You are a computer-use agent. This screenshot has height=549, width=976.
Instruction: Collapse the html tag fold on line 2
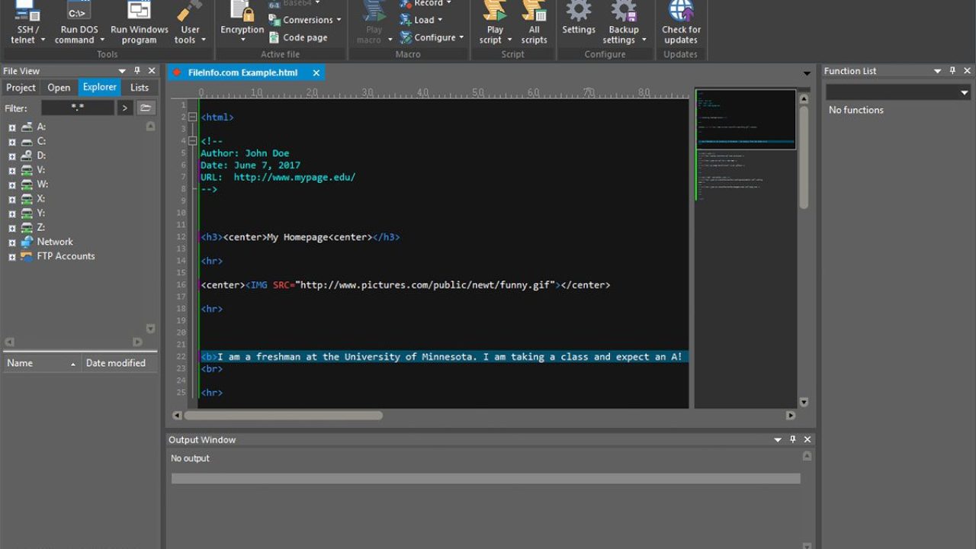click(192, 117)
